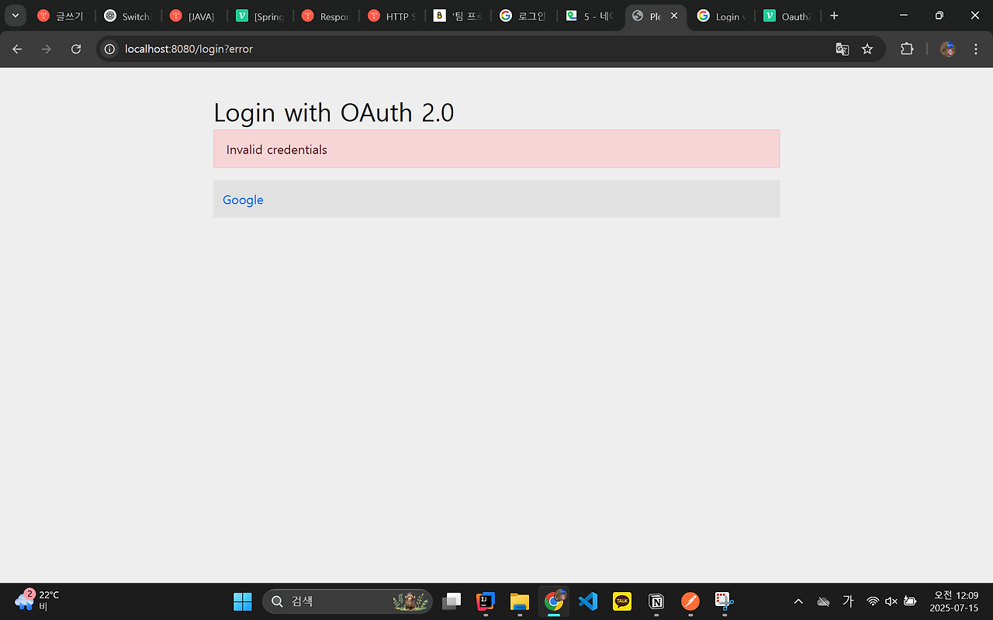Open a new tab with plus button
Screen dimensions: 993x620
[x=834, y=15]
